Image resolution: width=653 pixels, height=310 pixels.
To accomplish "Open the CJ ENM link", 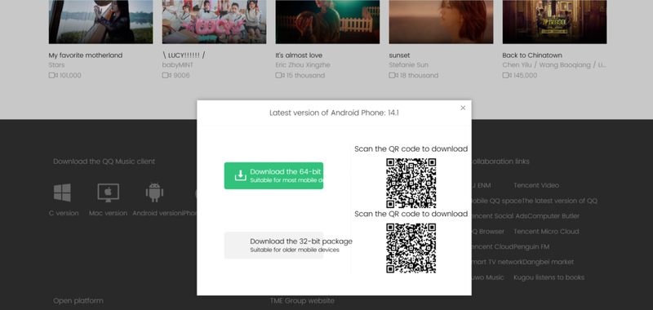I will [x=481, y=185].
